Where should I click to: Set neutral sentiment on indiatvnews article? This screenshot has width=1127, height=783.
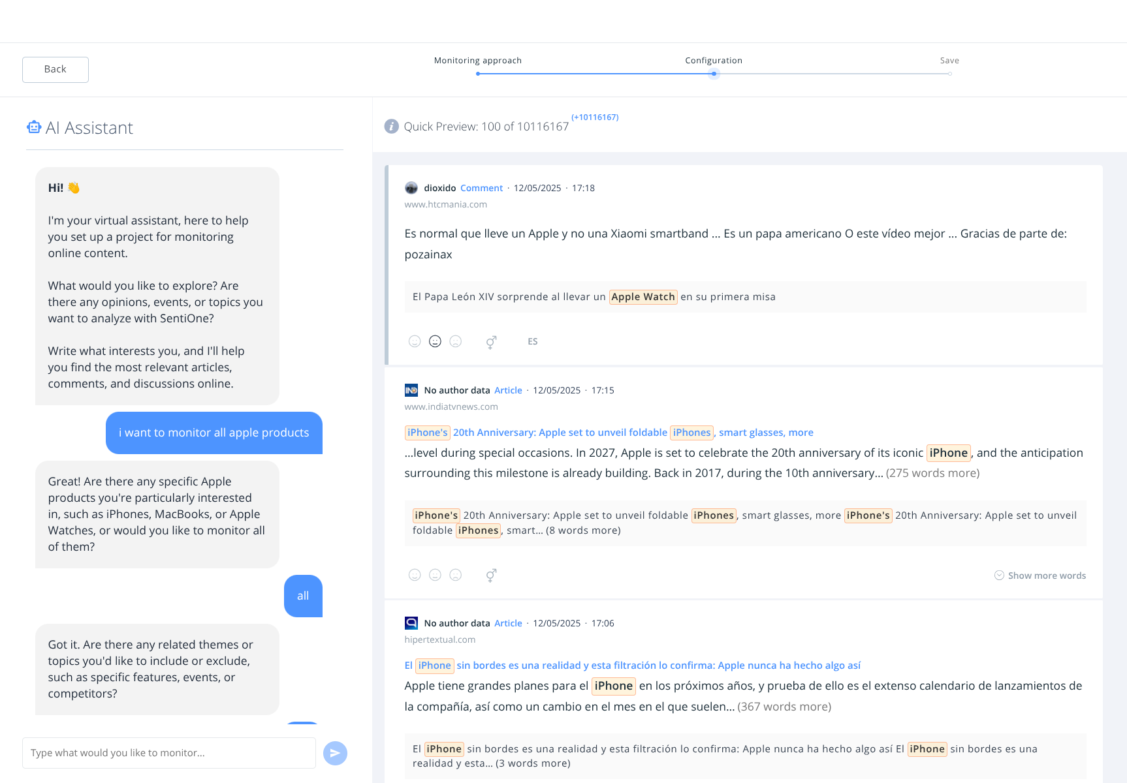[435, 575]
